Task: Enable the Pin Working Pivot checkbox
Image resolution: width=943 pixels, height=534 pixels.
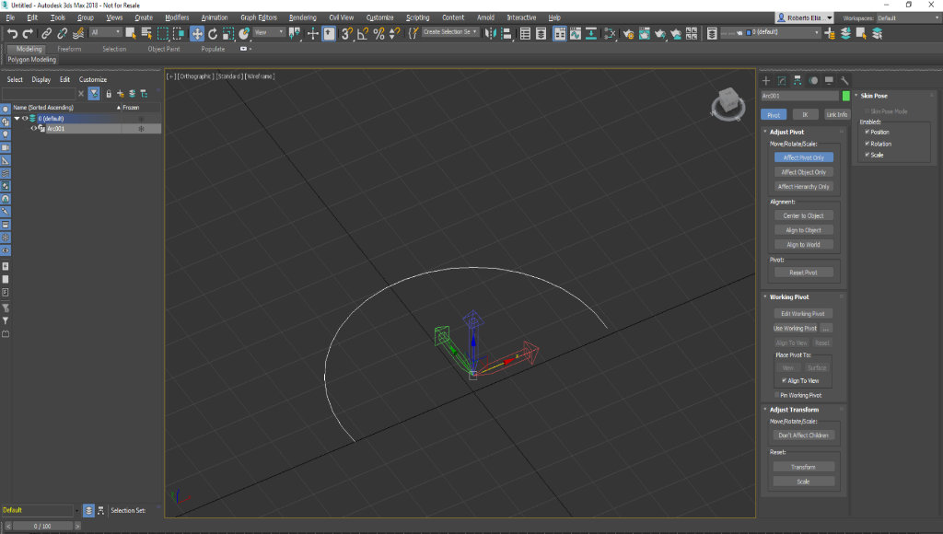Action: (777, 395)
